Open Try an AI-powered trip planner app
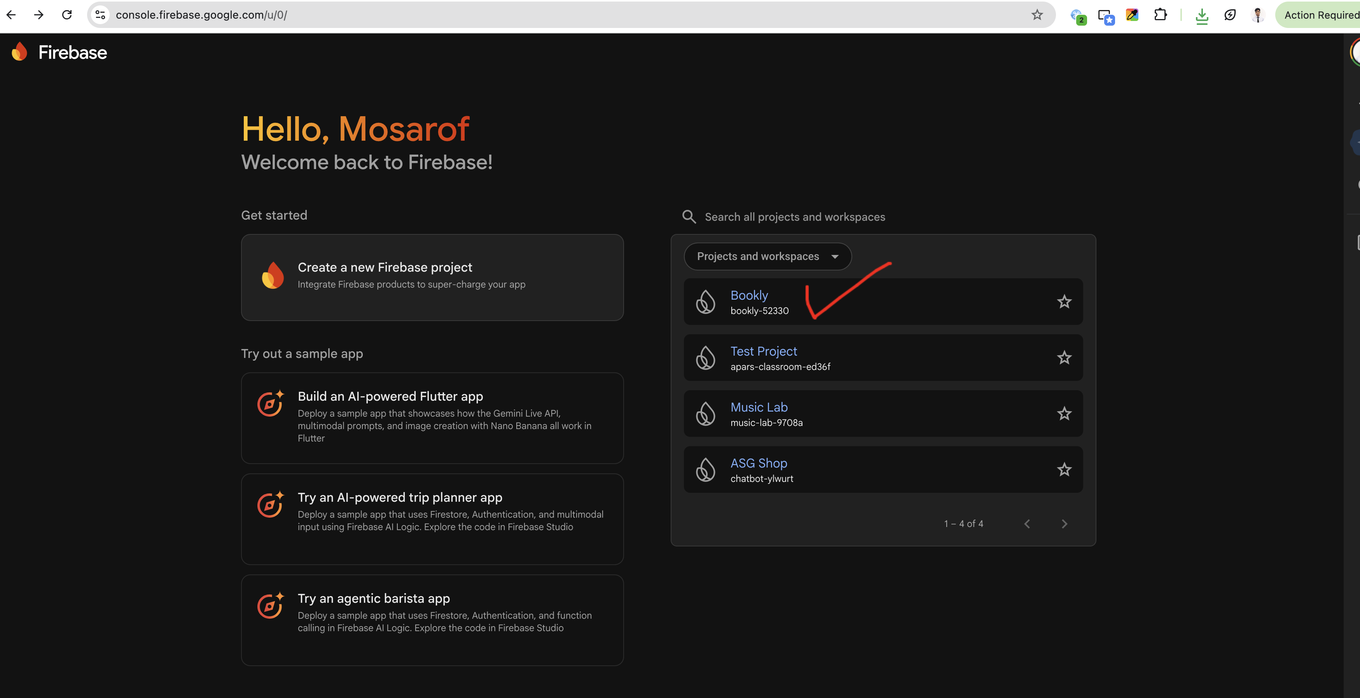This screenshot has width=1360, height=698. coord(432,519)
